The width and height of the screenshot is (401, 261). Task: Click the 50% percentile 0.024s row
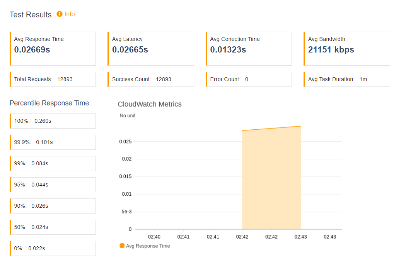click(x=53, y=227)
